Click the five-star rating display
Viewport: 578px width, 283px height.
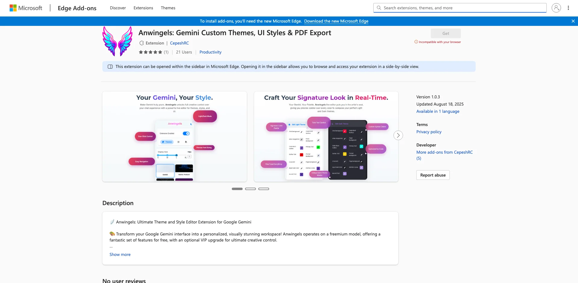coord(151,52)
